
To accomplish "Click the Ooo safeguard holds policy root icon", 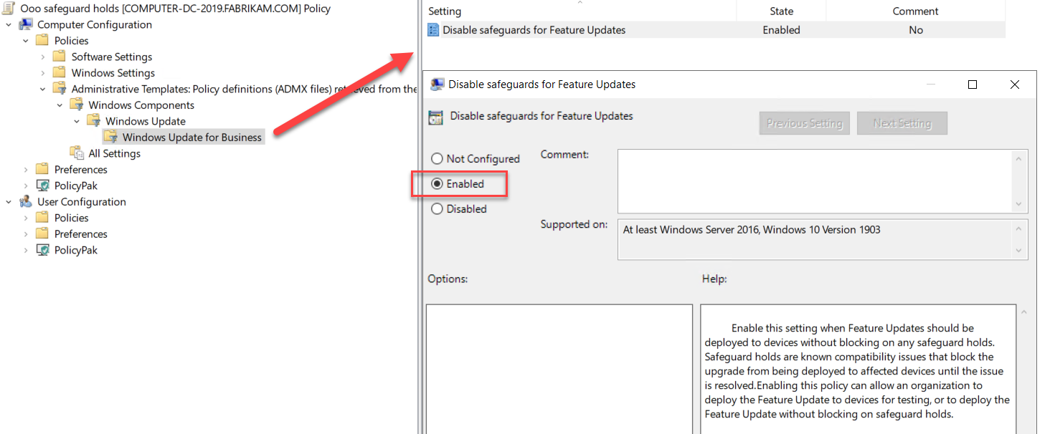I will click(x=10, y=9).
